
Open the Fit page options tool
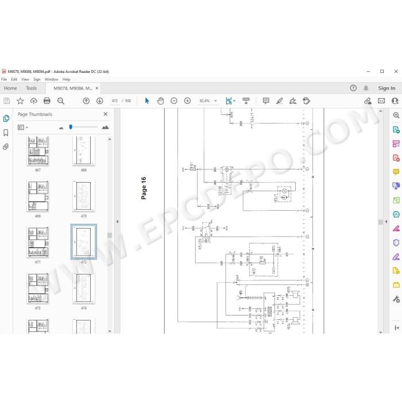[230, 101]
